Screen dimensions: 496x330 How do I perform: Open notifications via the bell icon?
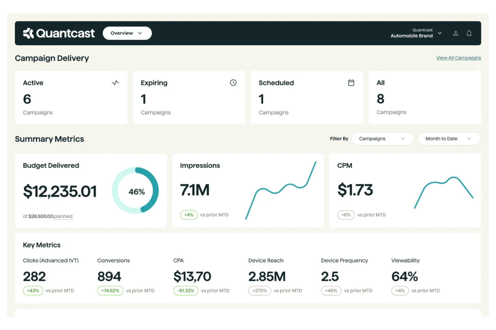click(469, 33)
